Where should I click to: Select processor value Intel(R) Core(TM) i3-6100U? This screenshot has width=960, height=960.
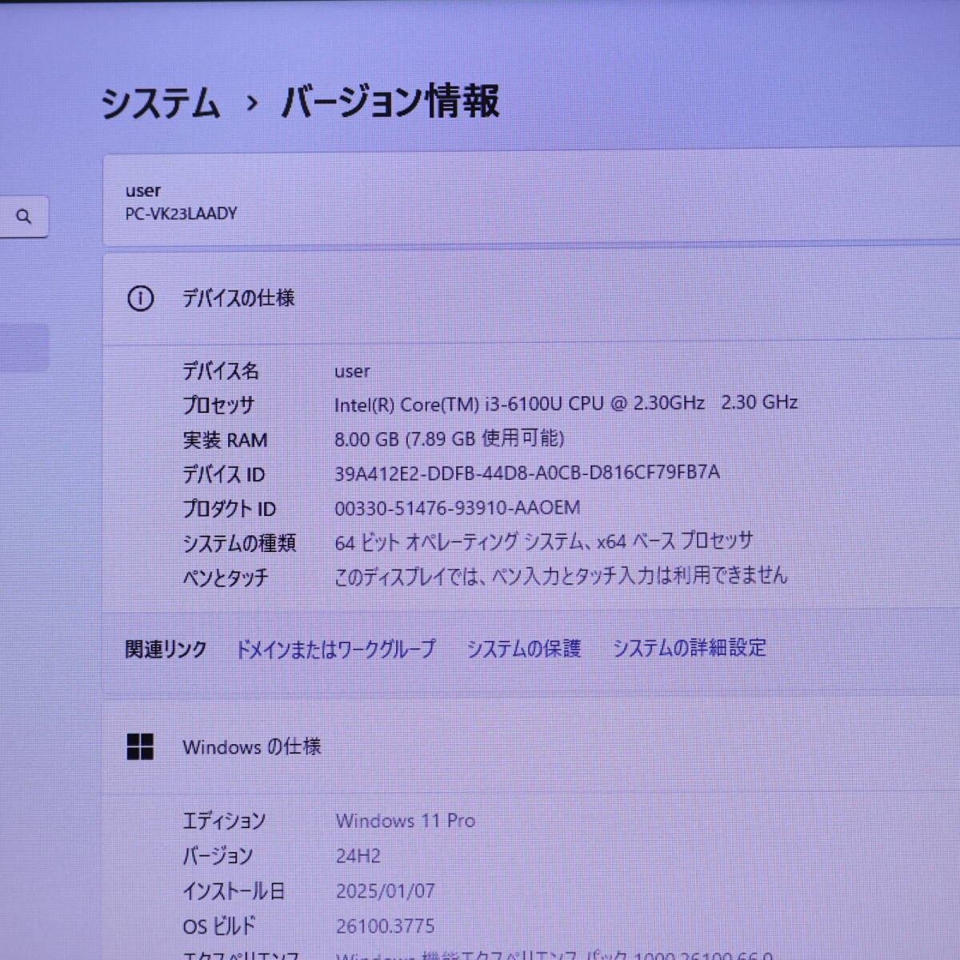[x=566, y=403]
